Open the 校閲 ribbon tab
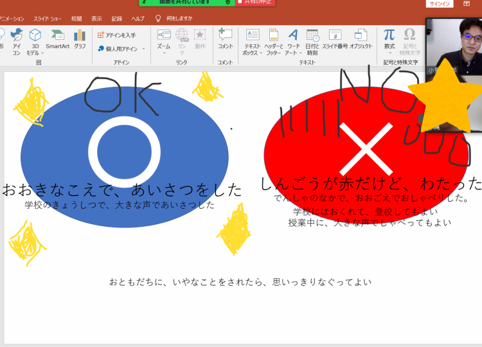 click(76, 19)
